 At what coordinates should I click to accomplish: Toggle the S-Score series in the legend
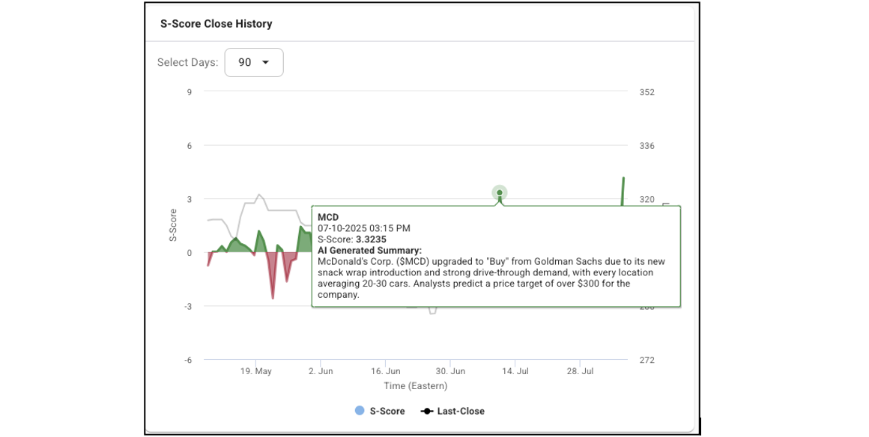pyautogui.click(x=387, y=411)
